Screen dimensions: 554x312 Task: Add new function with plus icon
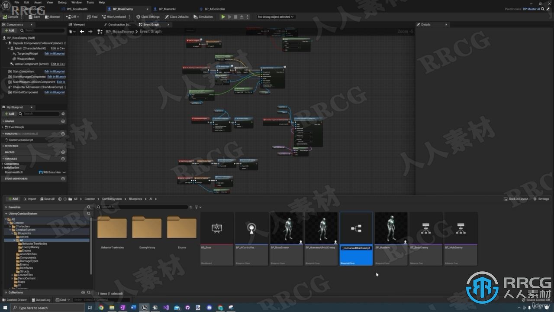tap(63, 134)
